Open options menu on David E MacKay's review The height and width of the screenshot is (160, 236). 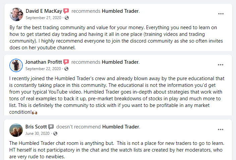point(221,14)
